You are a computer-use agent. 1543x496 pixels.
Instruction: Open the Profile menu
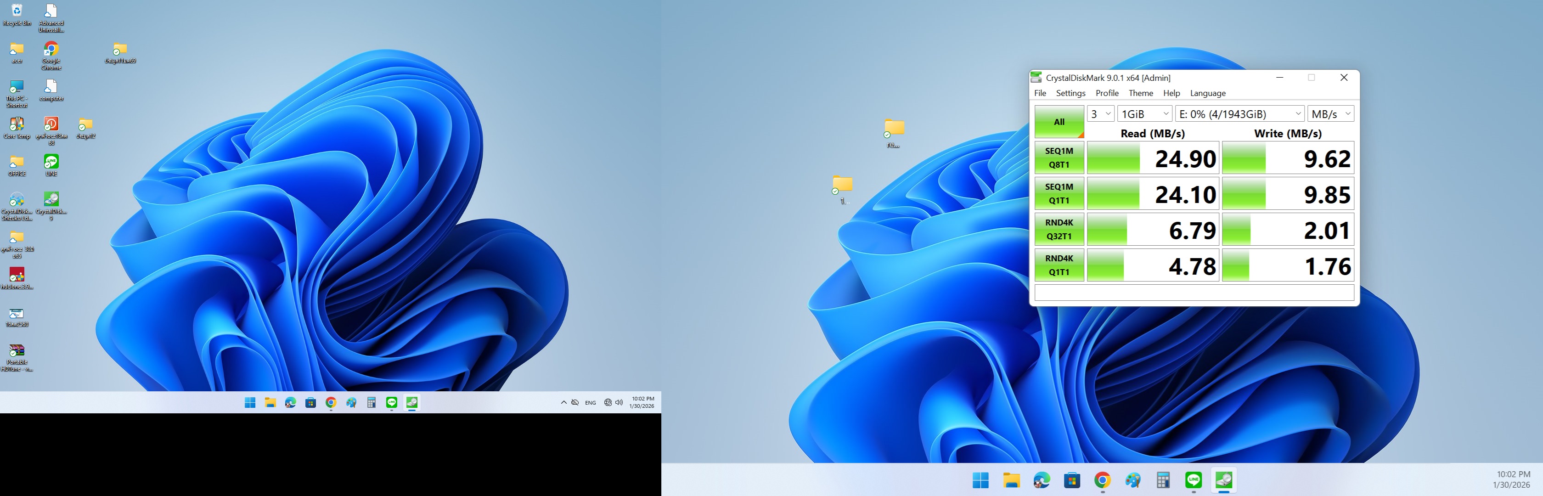tap(1106, 93)
